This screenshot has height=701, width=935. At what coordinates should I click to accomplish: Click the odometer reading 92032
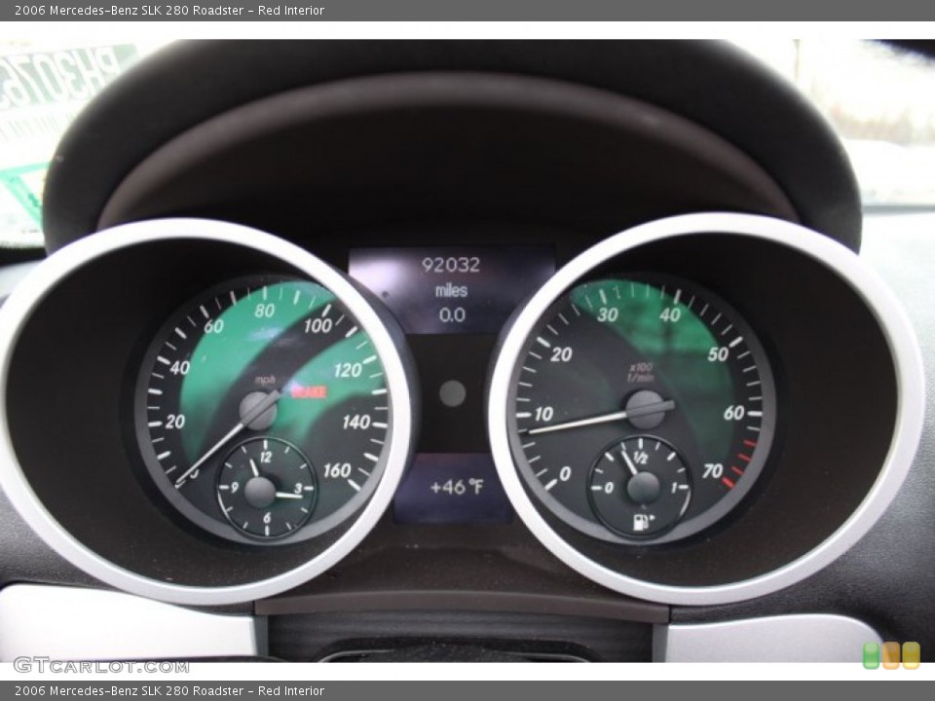pos(451,265)
